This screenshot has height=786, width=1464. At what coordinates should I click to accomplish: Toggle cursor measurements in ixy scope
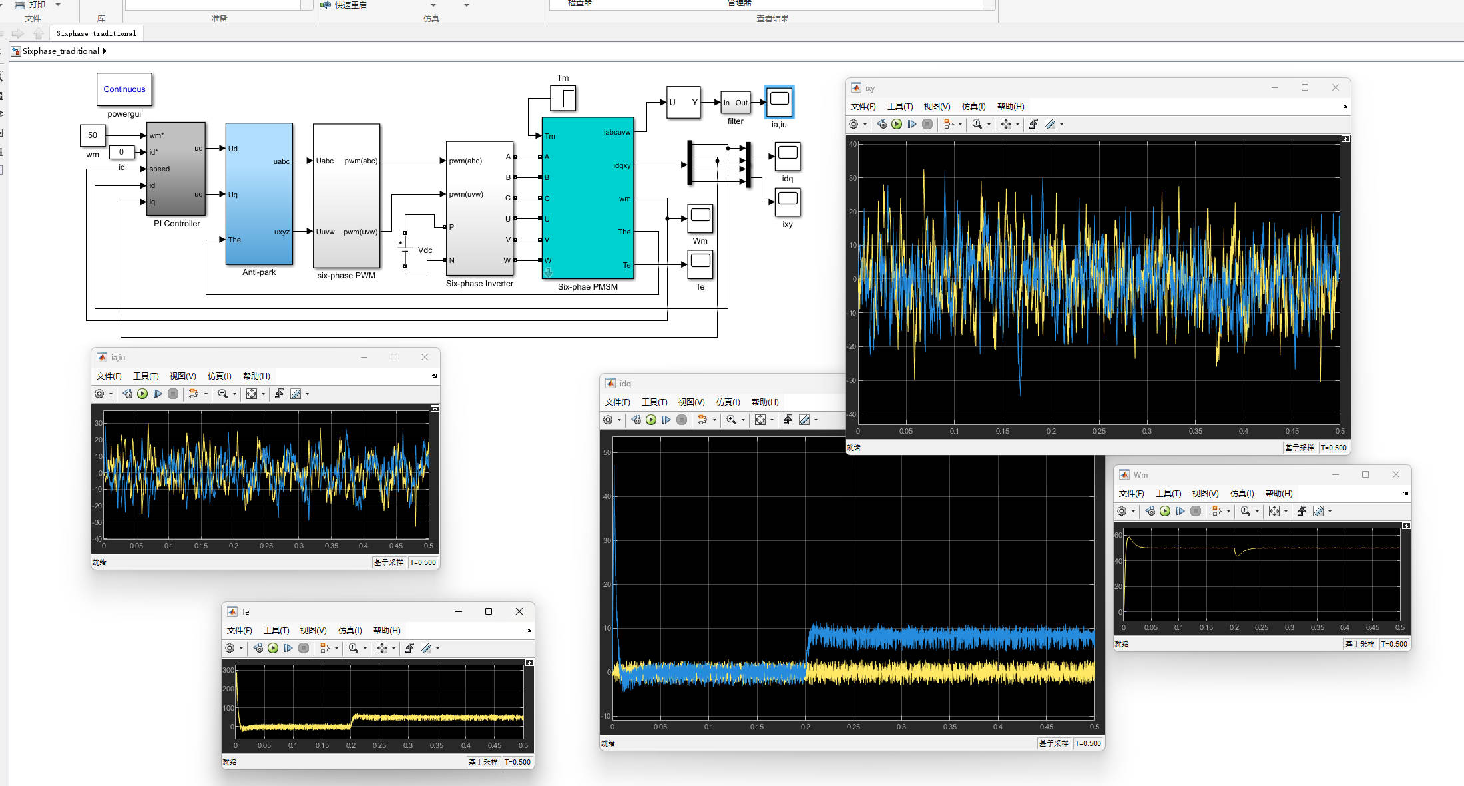pyautogui.click(x=1050, y=124)
